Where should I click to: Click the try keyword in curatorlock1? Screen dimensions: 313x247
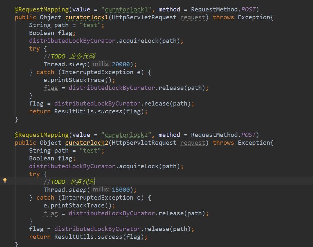[34, 49]
